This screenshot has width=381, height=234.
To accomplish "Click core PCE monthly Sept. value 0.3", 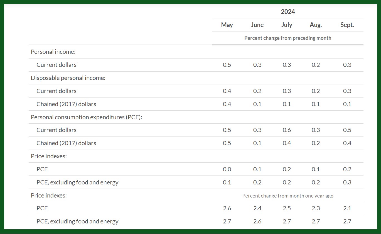I will 347,182.
